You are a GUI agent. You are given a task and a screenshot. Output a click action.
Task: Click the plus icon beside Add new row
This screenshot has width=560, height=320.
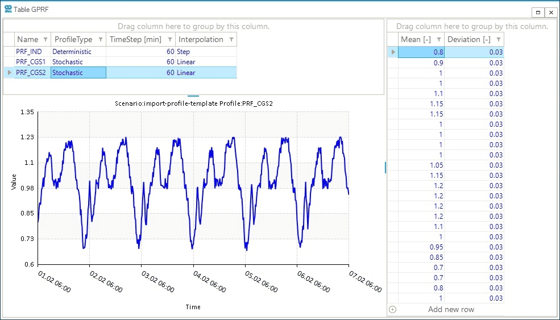[x=392, y=310]
